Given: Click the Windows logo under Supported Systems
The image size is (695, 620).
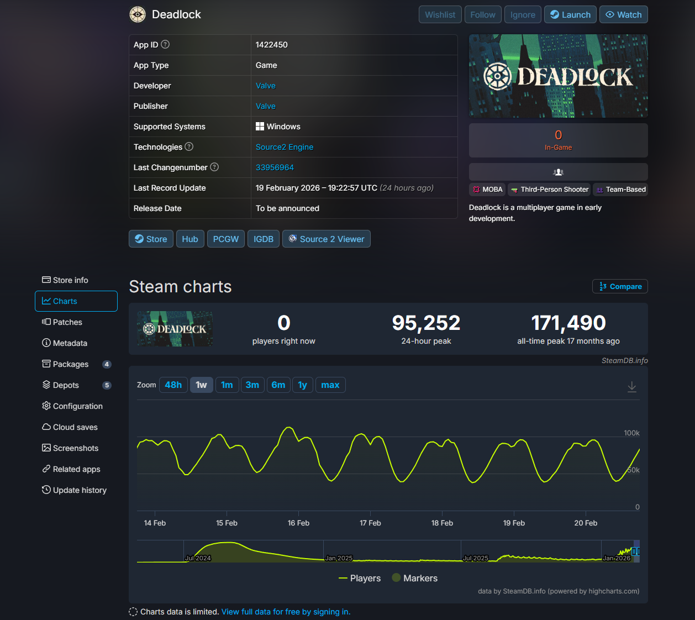Looking at the screenshot, I should point(260,127).
